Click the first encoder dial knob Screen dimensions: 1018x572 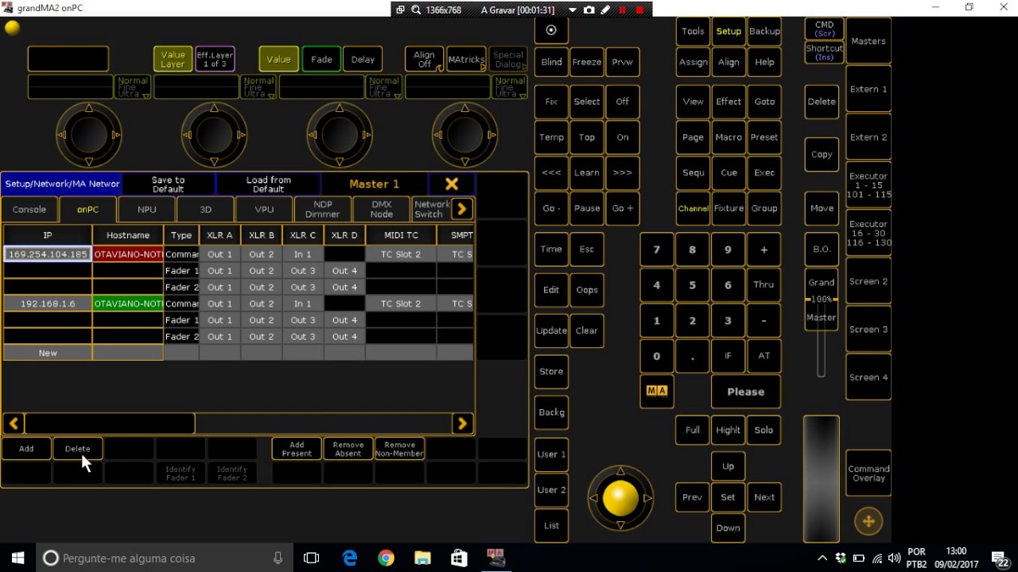pos(89,135)
